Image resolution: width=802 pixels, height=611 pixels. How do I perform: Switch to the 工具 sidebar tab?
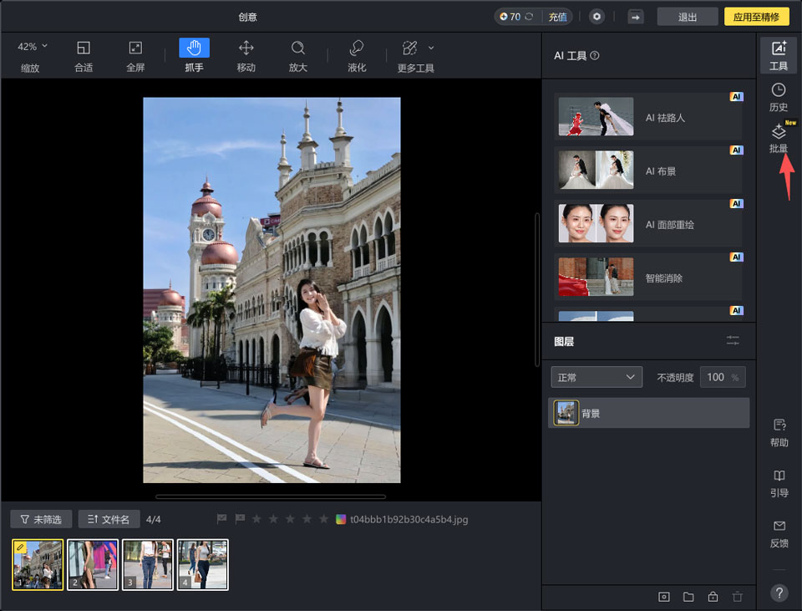coord(778,56)
